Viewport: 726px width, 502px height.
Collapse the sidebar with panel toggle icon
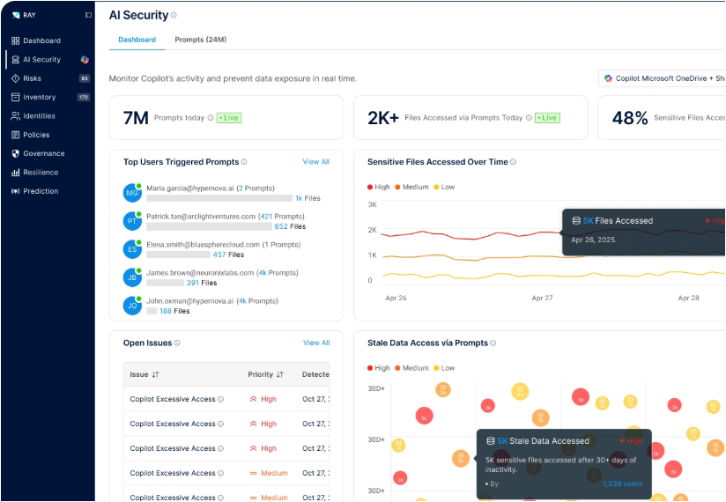(88, 15)
